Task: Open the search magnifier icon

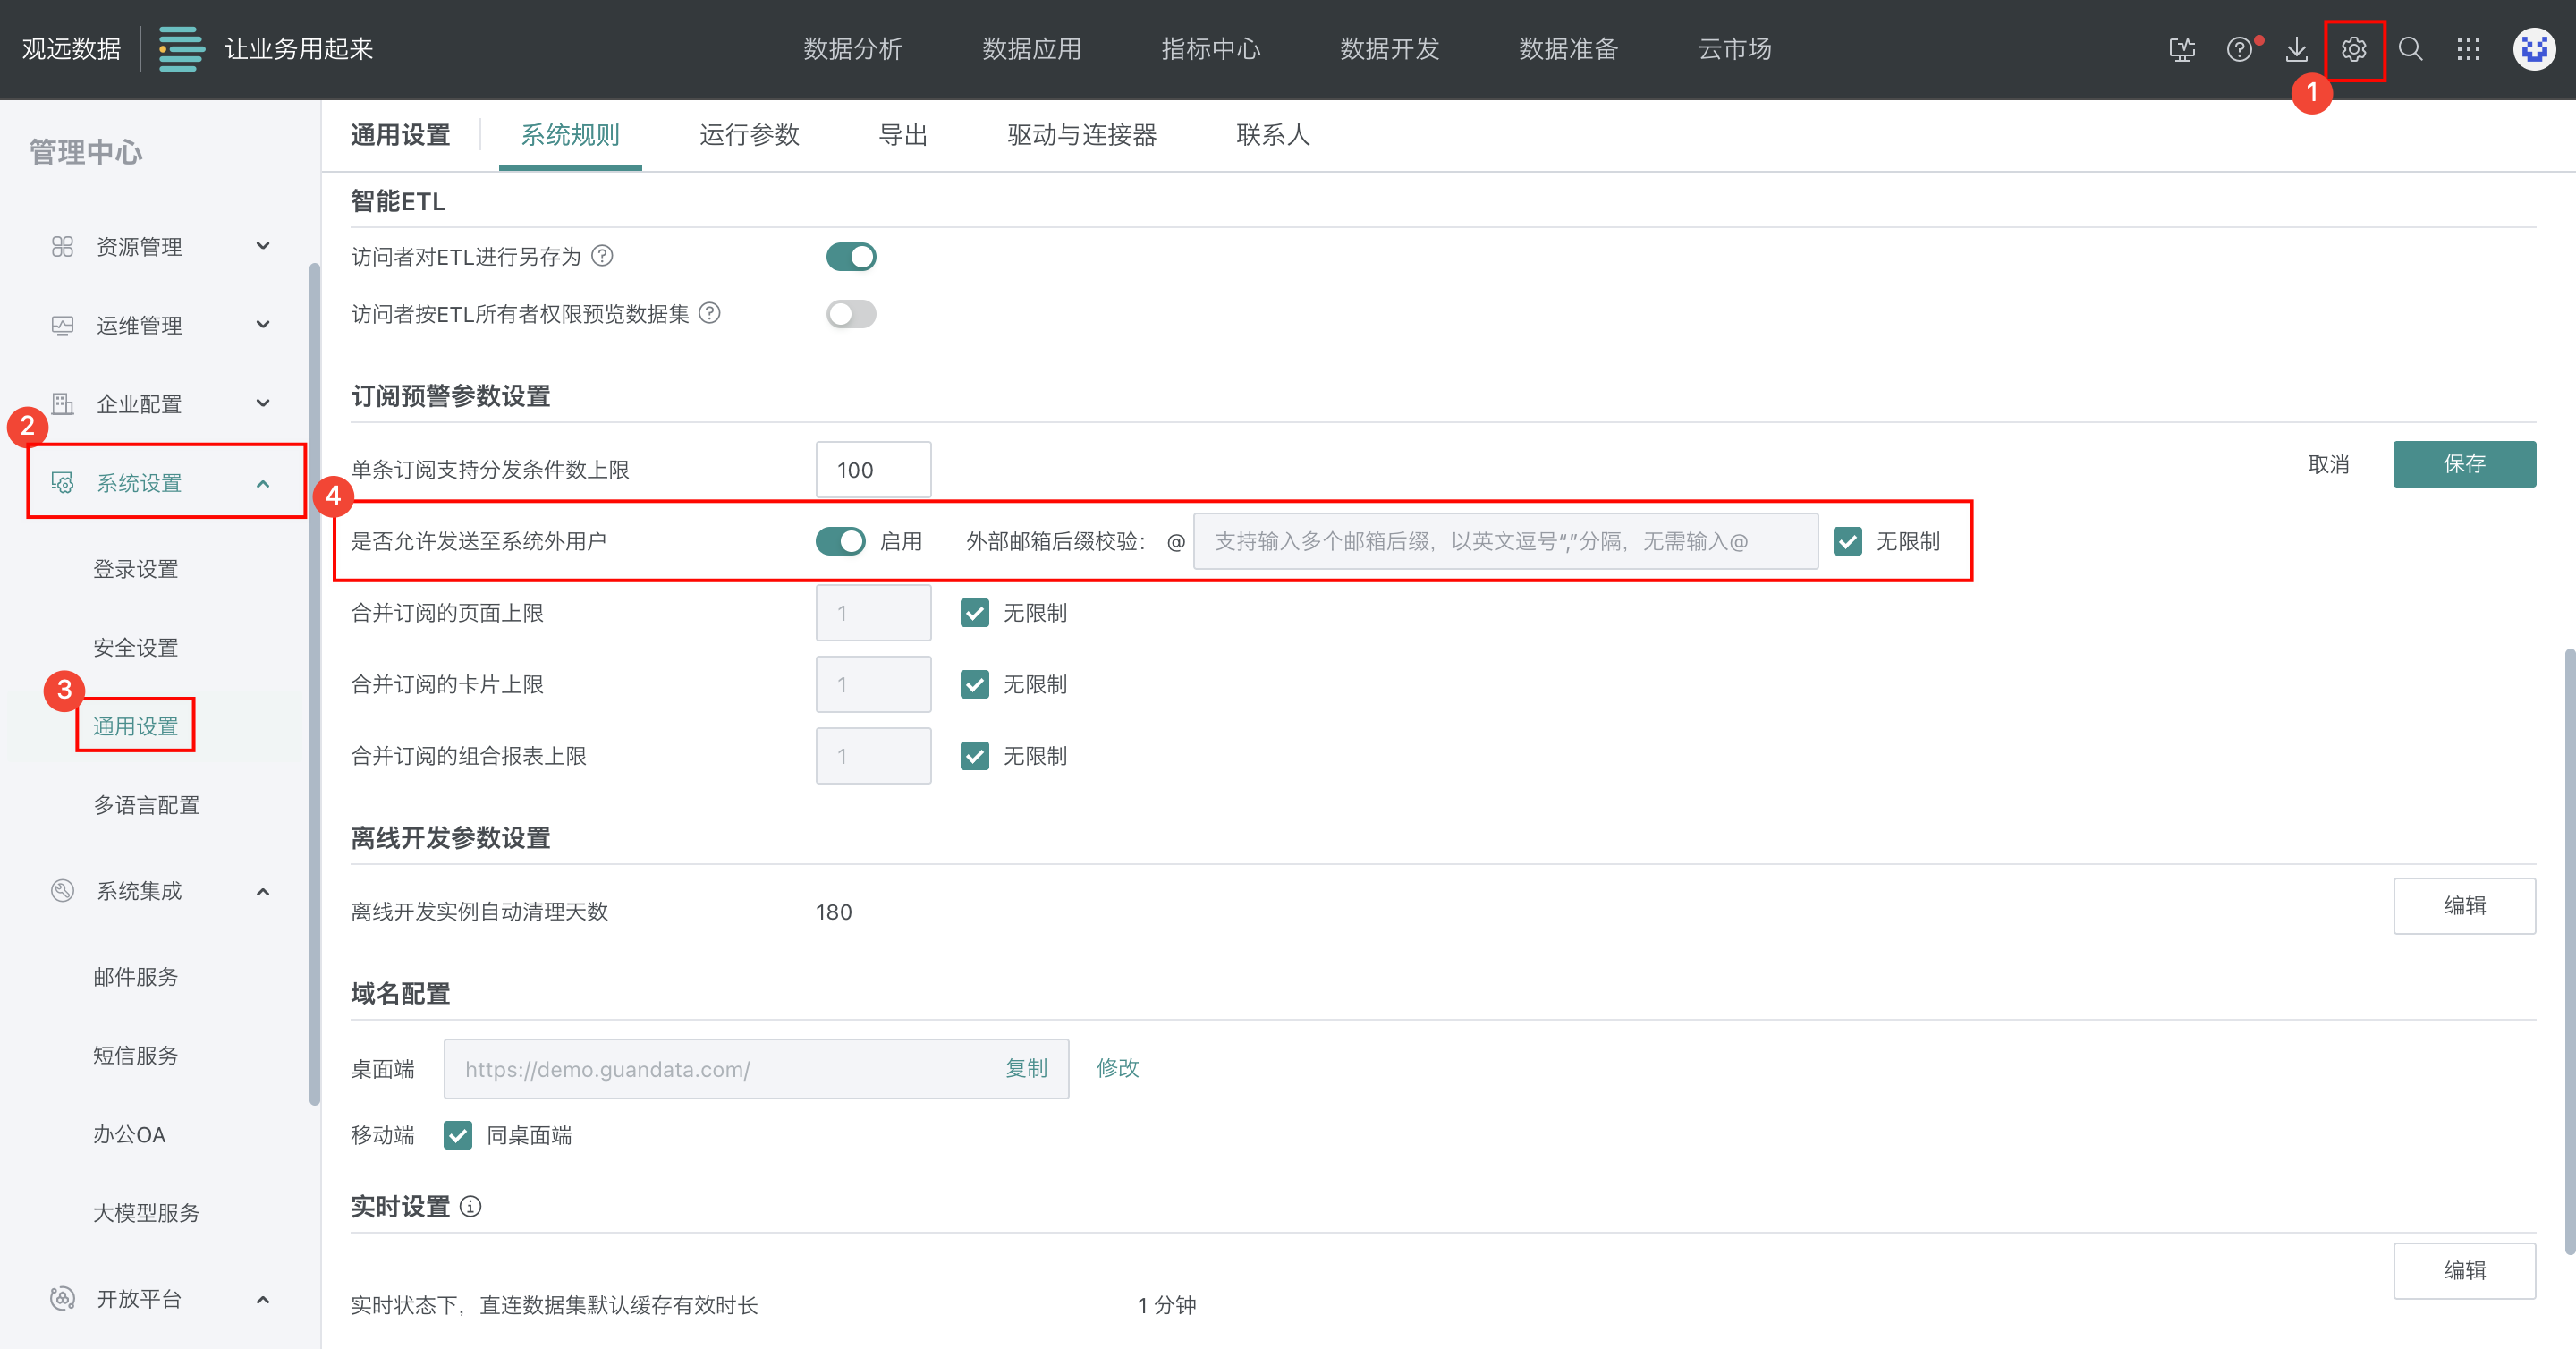Action: tap(2410, 49)
